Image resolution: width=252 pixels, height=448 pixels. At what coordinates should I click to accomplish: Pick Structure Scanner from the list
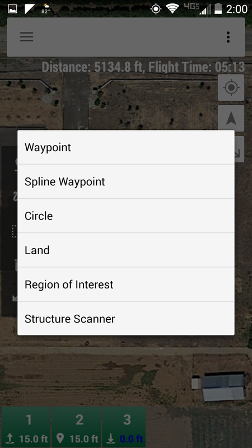126,318
